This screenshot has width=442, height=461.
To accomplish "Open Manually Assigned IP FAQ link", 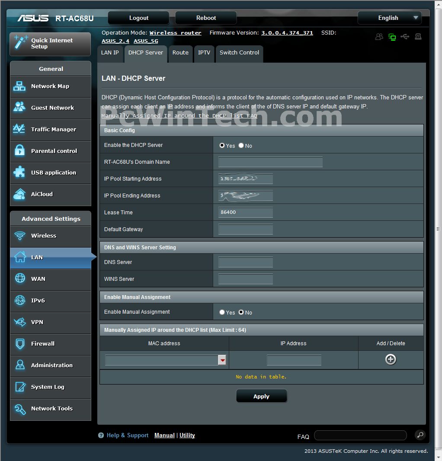I will (x=179, y=115).
